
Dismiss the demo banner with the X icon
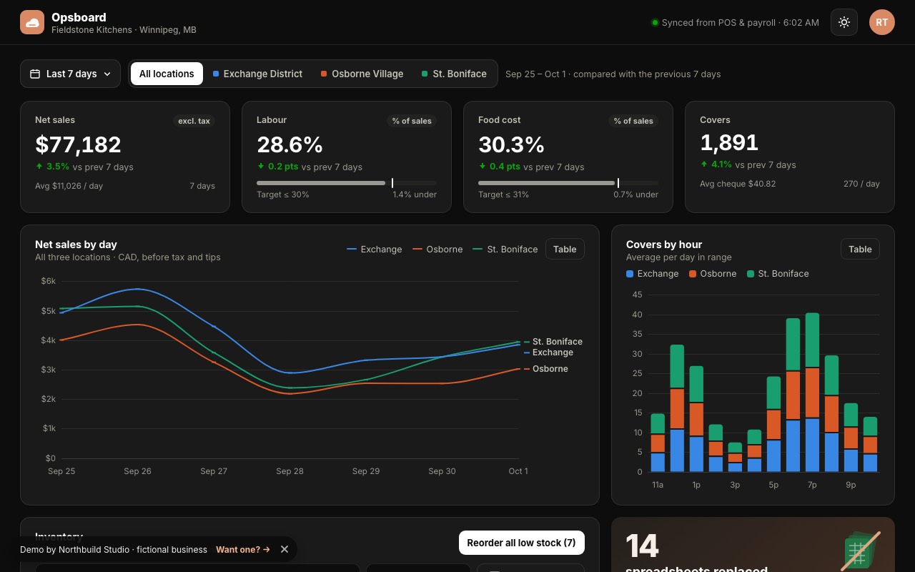285,549
